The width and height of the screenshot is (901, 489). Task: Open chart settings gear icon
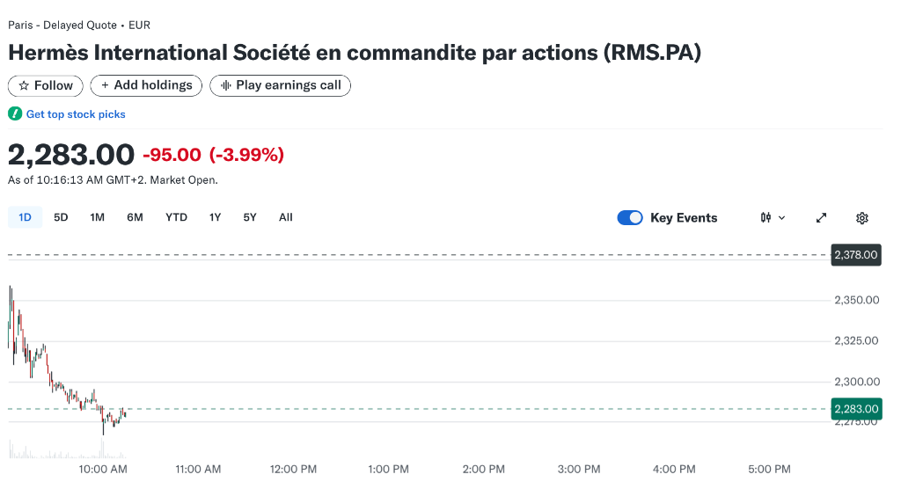pos(862,218)
